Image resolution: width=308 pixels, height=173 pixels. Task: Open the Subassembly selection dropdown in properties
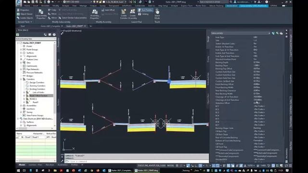coord(241,33)
